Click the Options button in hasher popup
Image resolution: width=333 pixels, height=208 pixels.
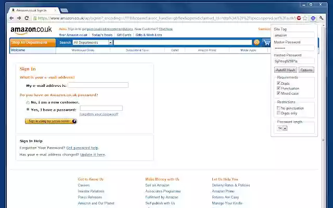pyautogui.click(x=306, y=70)
